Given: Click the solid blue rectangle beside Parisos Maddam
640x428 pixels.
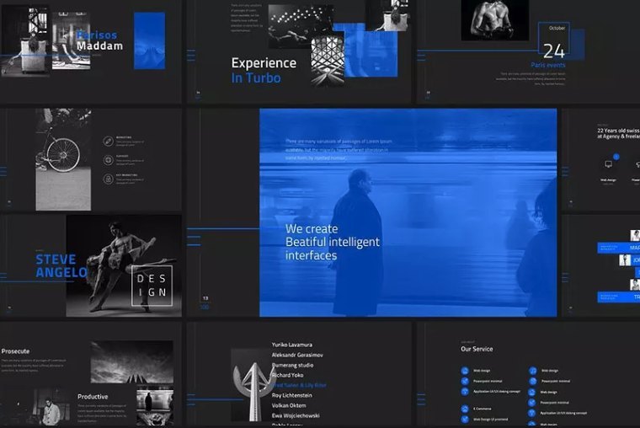Looking at the screenshot, I should click(150, 40).
